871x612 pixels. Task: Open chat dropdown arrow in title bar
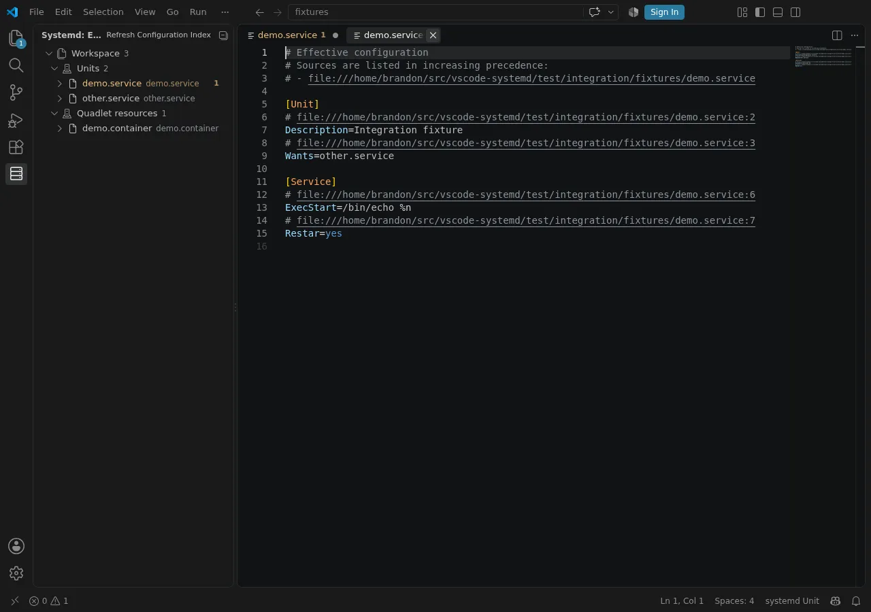point(611,12)
